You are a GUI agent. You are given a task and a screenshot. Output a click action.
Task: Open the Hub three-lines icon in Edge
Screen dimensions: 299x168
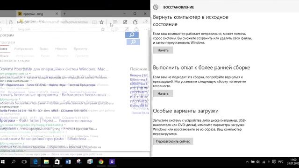tap(115, 22)
